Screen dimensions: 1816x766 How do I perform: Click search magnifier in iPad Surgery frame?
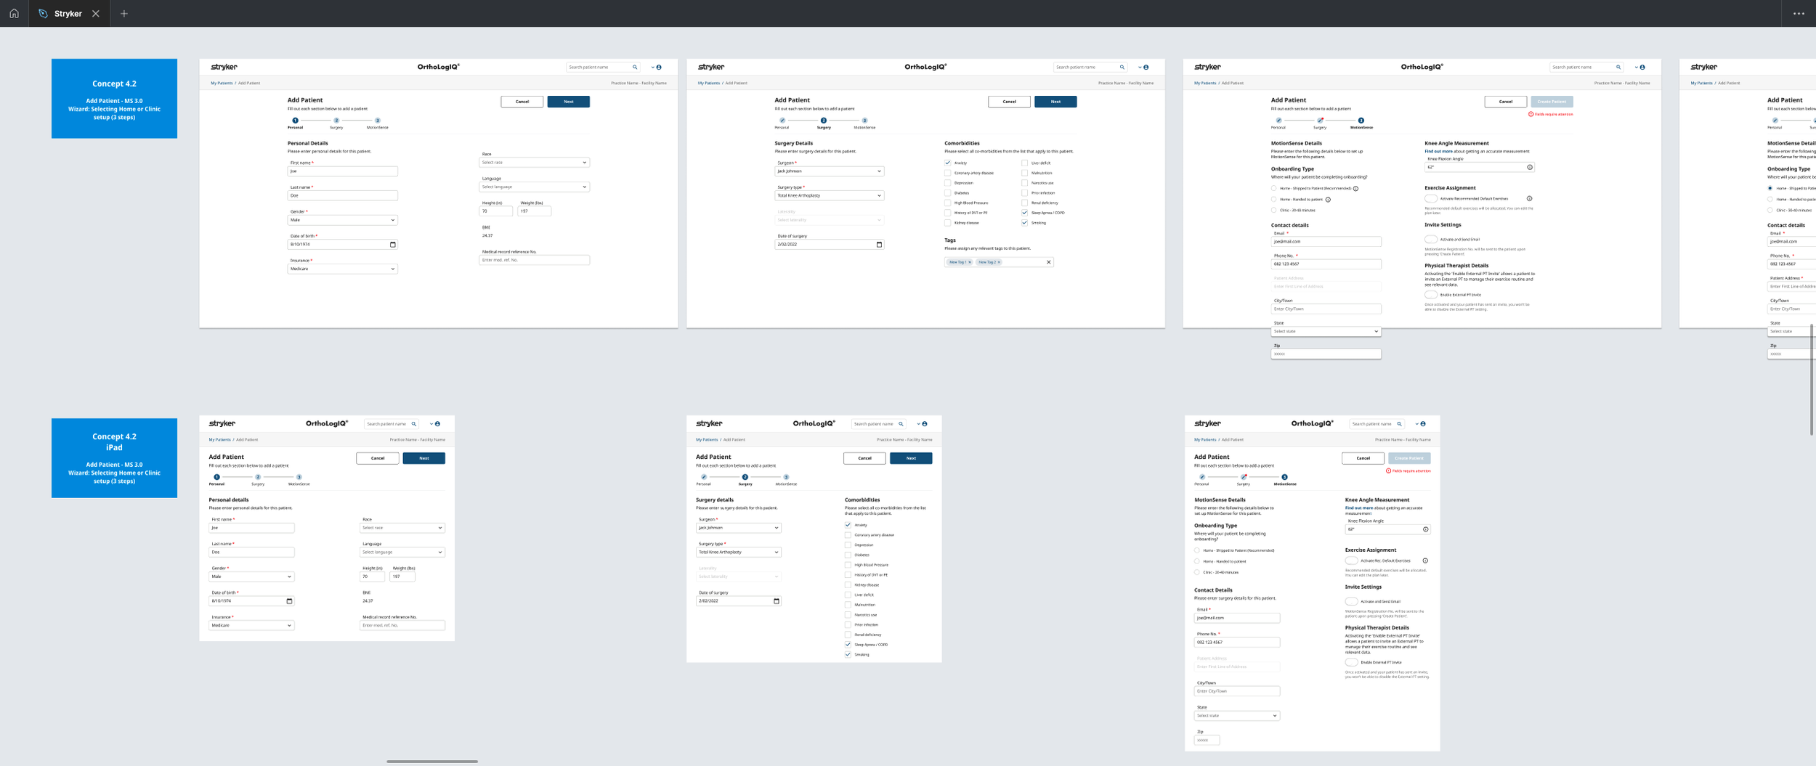901,423
